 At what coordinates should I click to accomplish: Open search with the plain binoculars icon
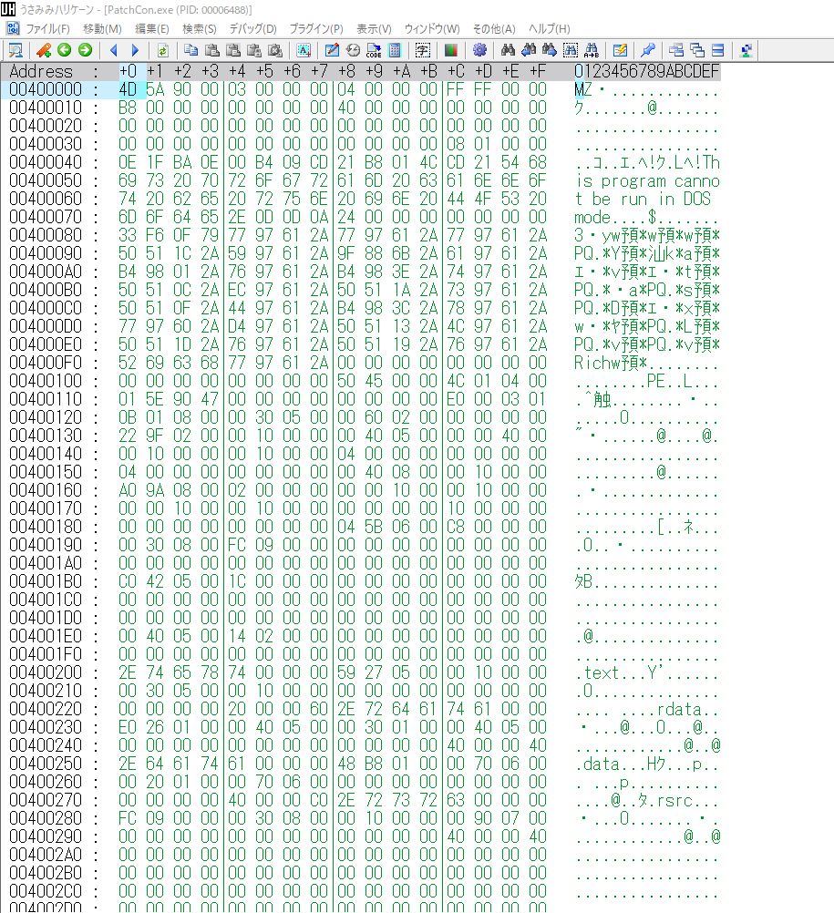[x=508, y=51]
